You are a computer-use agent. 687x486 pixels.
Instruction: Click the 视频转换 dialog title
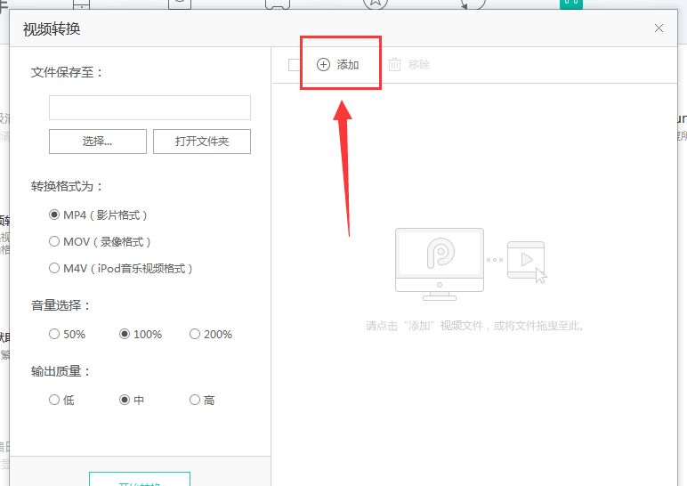[x=52, y=29]
